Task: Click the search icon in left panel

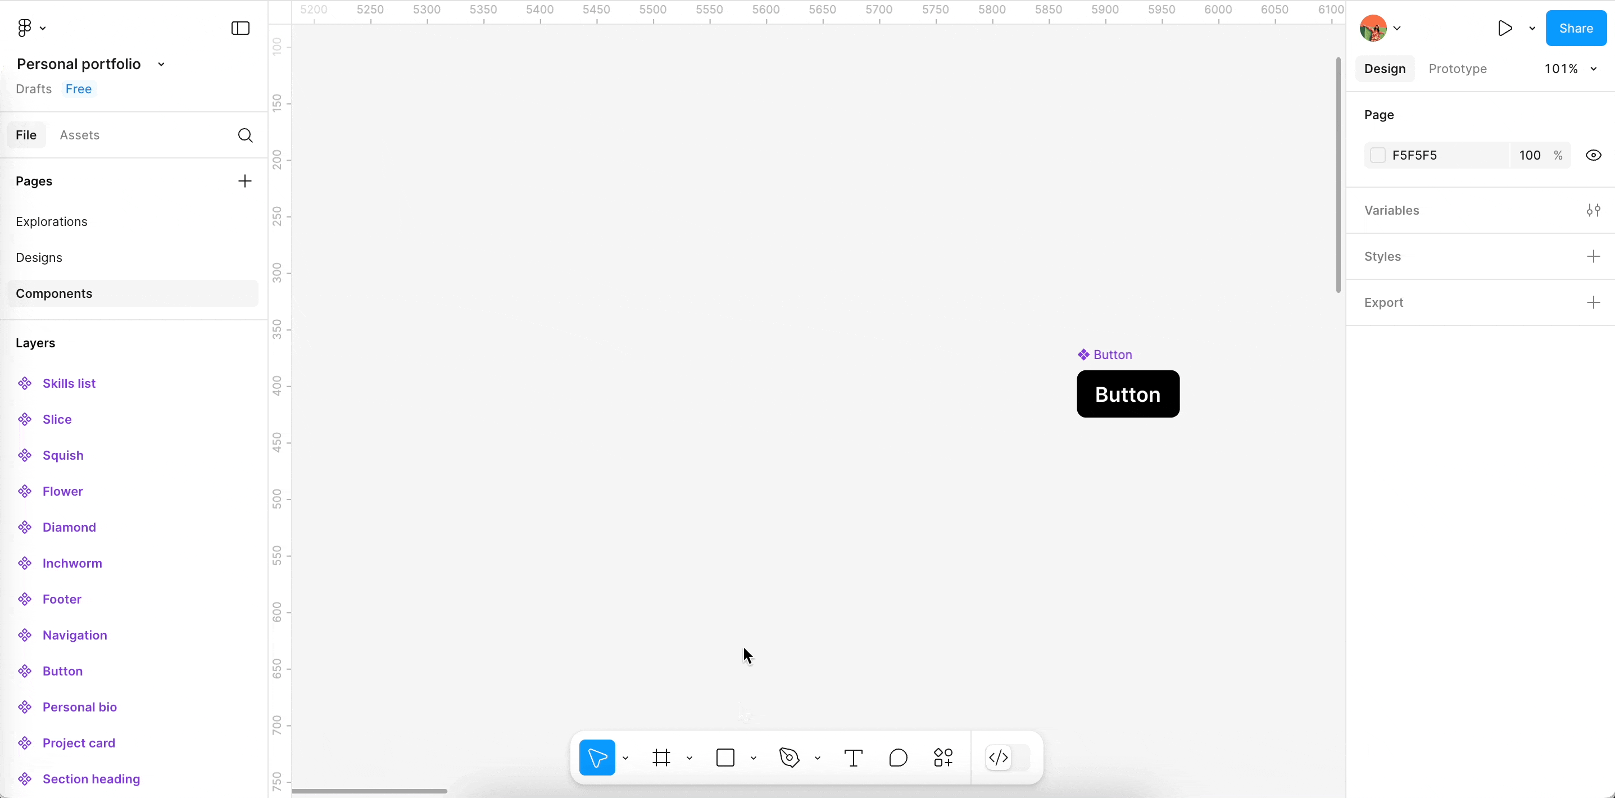Action: tap(245, 135)
